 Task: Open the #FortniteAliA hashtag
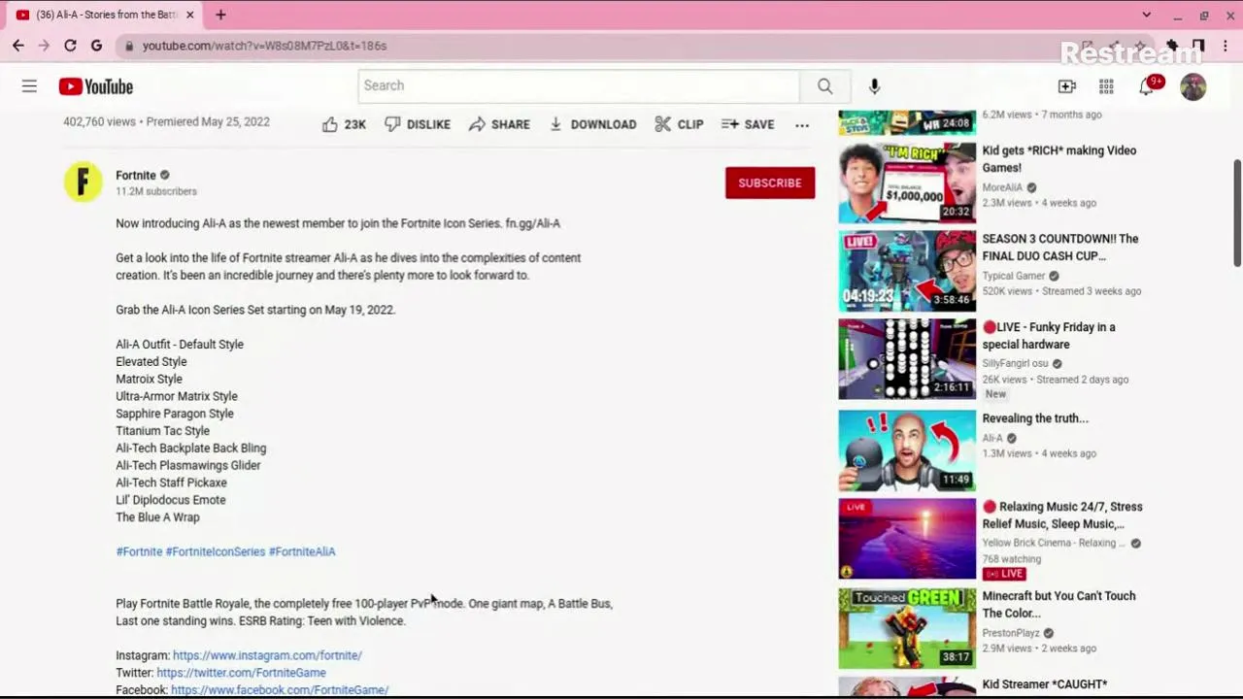[302, 551]
